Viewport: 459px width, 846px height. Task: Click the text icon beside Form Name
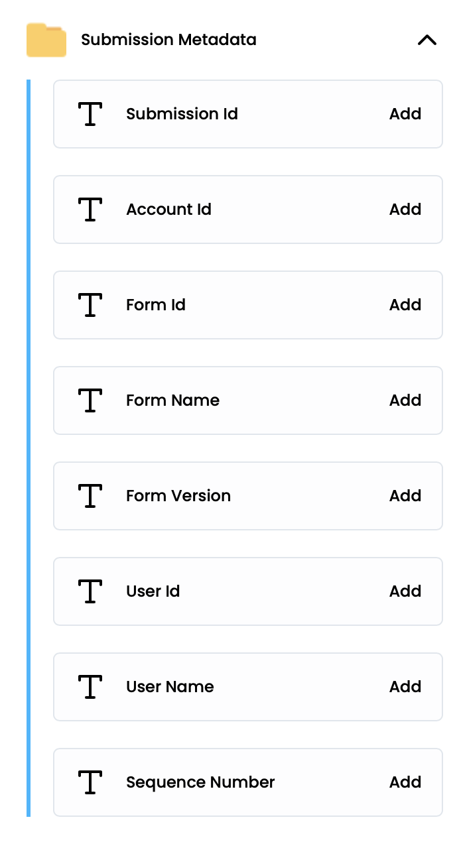pyautogui.click(x=90, y=400)
